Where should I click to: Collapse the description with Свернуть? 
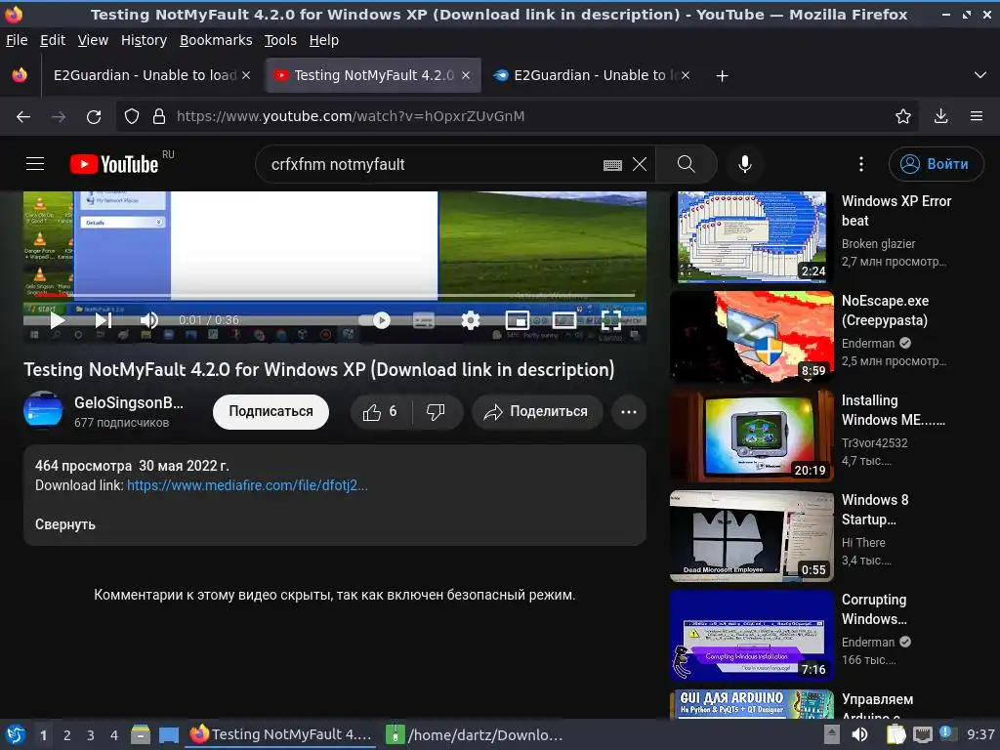pos(65,524)
